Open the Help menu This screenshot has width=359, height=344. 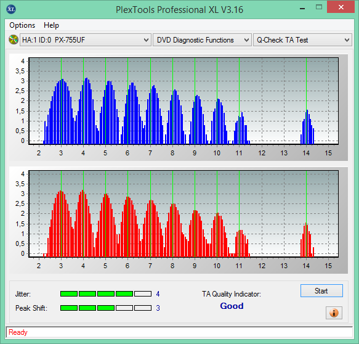pyautogui.click(x=51, y=25)
